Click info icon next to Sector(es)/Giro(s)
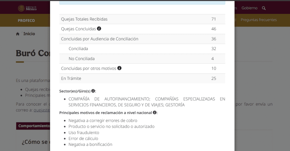Screen dimensions: 290x151 [93, 91]
